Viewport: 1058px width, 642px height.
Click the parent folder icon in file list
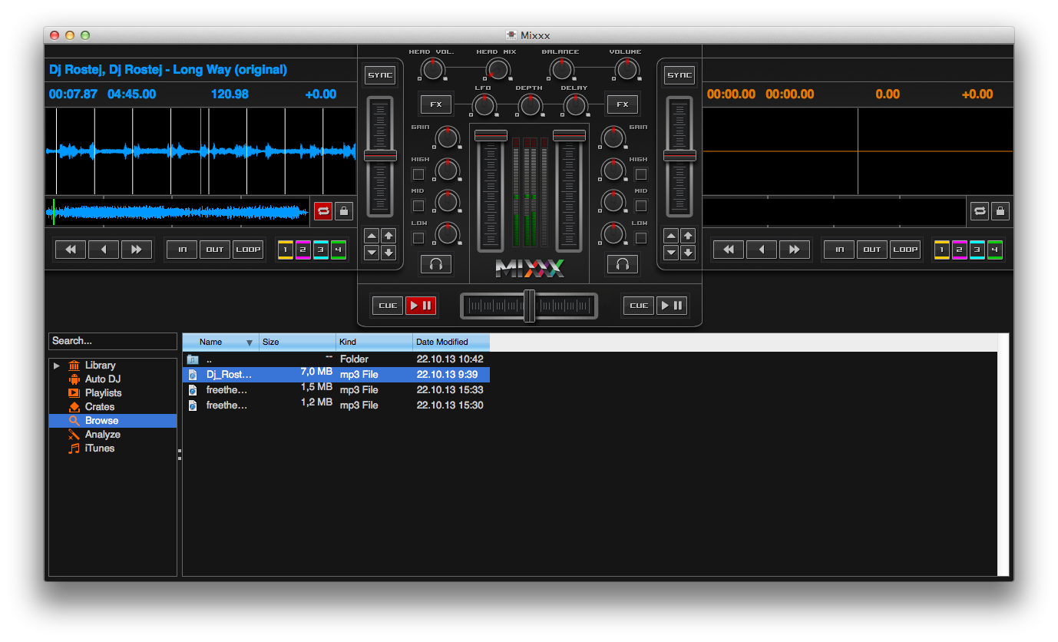click(193, 359)
